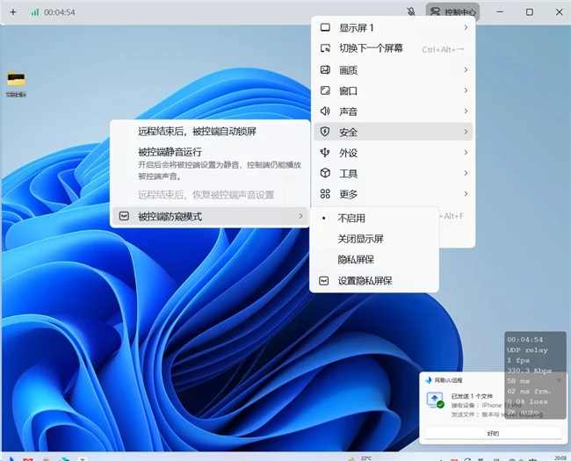Open the 声音 menu entry

click(393, 111)
